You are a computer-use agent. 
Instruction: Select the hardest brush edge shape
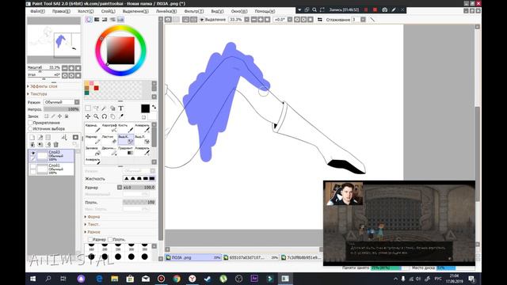pos(152,178)
